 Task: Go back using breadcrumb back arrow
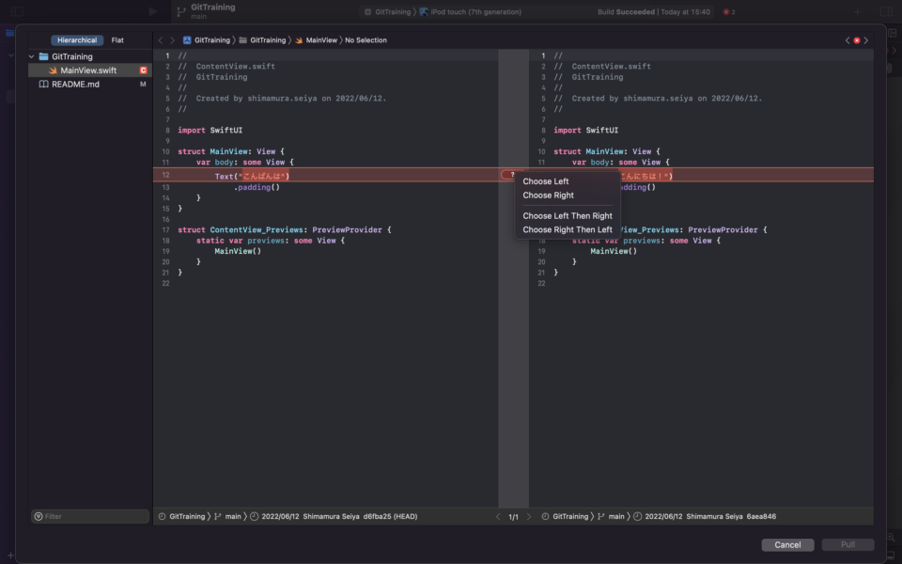pos(161,40)
